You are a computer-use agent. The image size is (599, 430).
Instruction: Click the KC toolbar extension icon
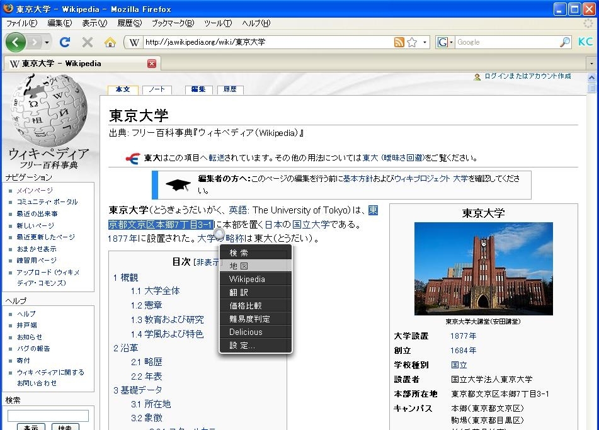click(585, 42)
